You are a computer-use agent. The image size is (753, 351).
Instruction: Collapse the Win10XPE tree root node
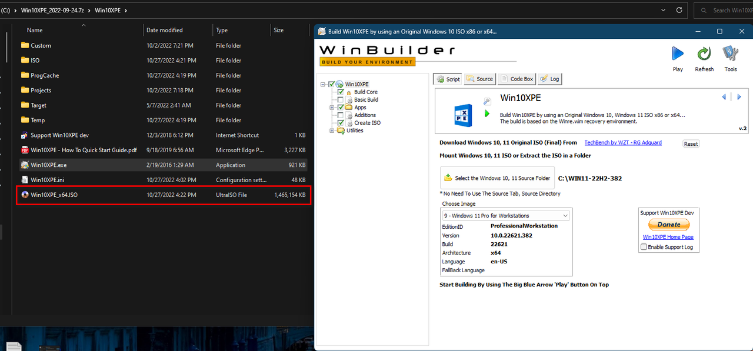[x=323, y=84]
